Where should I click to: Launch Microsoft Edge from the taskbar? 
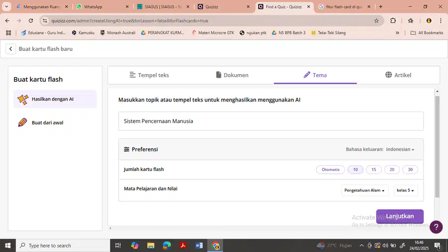tap(167, 246)
